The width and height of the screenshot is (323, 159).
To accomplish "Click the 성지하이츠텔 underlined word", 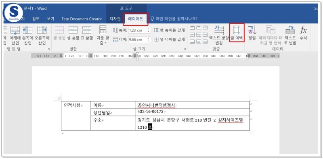I will (x=231, y=120).
